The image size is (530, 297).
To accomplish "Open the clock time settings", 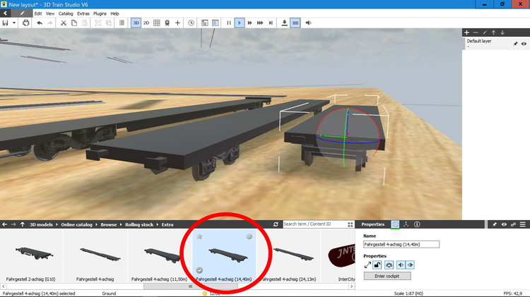I will coord(191,23).
